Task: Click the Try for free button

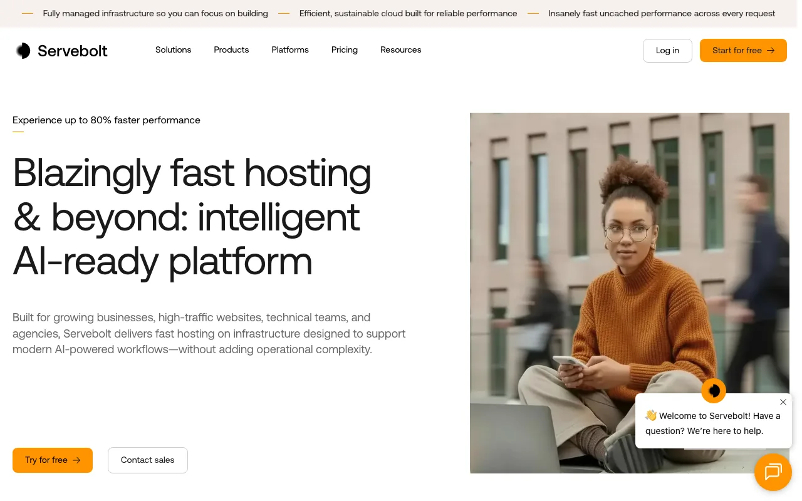Action: pos(53,460)
